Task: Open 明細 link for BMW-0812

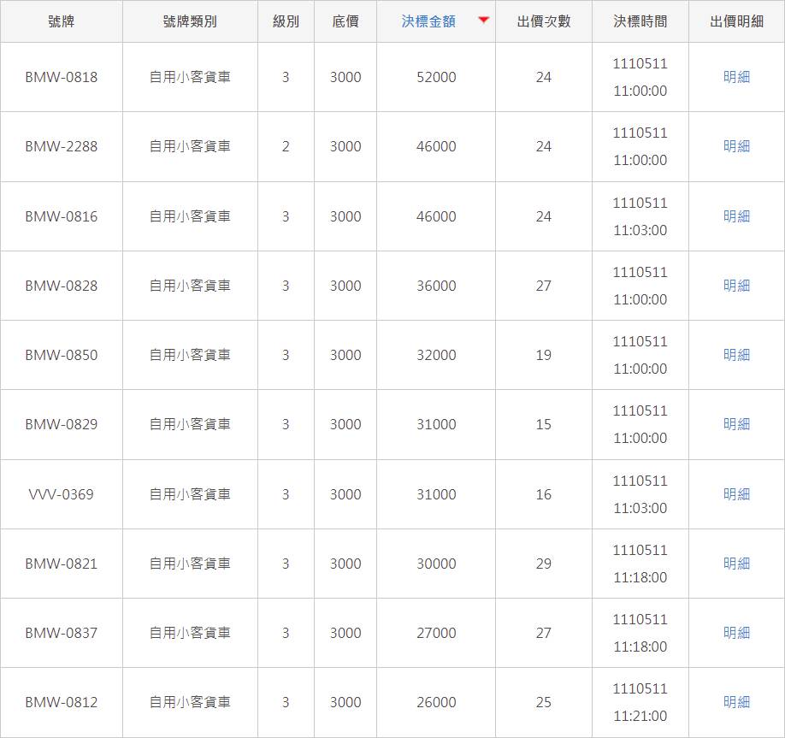Action: [x=737, y=702]
